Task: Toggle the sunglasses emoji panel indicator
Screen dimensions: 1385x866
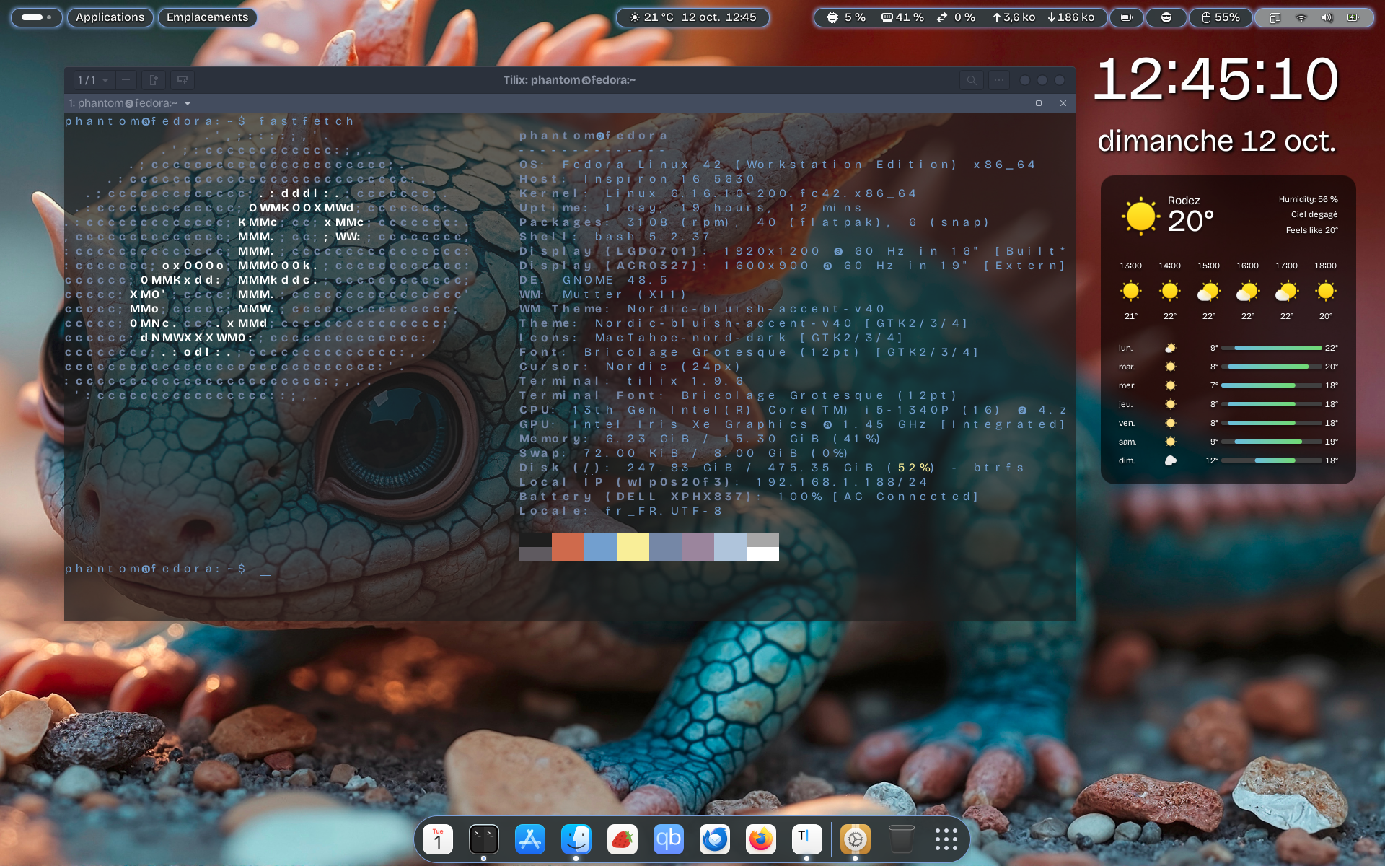Action: tap(1166, 17)
